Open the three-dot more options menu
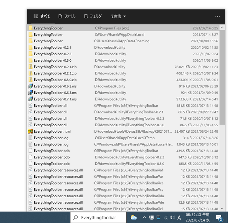Image resolution: width=228 pixels, height=223 pixels. [217, 17]
